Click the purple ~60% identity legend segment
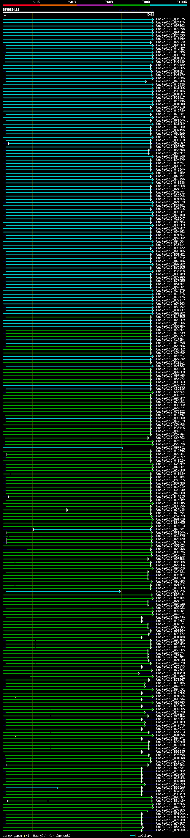The image size is (190, 838). pos(95,5)
